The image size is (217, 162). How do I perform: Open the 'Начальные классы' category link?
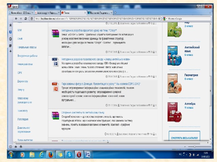click(x=27, y=47)
